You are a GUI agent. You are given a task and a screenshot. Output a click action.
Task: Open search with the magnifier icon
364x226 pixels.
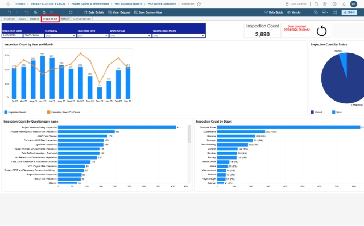coord(316,4)
